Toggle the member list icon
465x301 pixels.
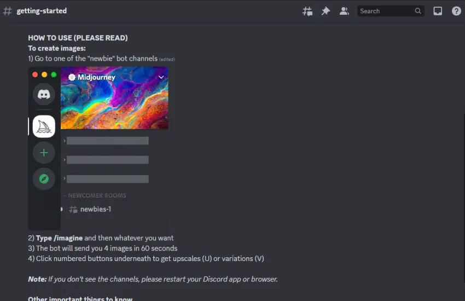344,11
